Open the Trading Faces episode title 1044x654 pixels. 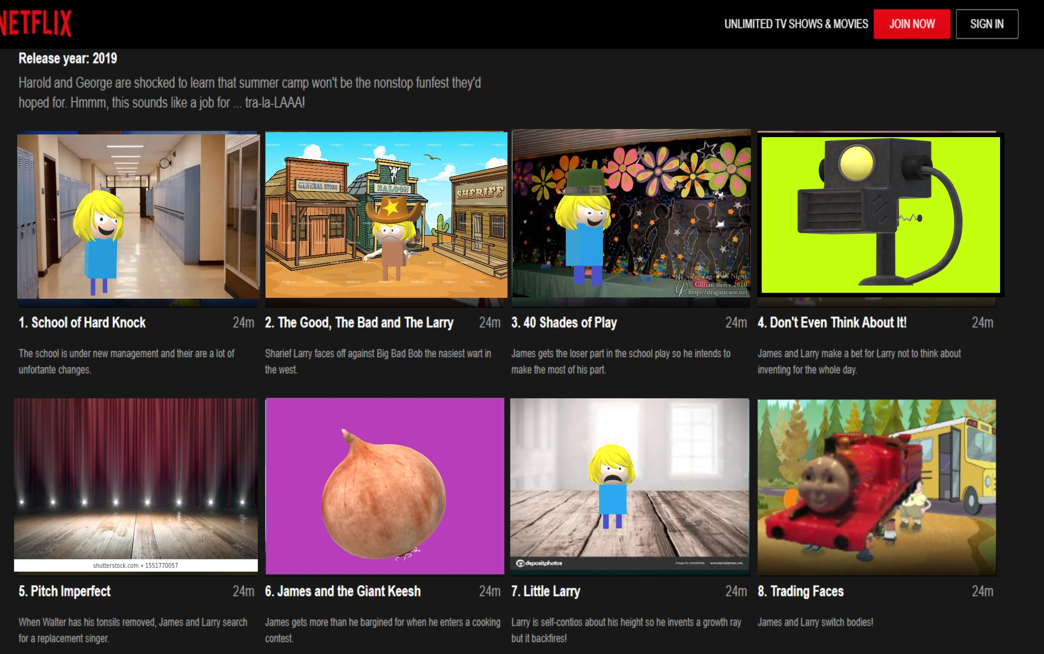click(x=800, y=591)
